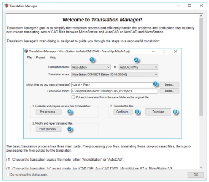Click the "1. Evaluate and prepare source files" group label

point(62,106)
